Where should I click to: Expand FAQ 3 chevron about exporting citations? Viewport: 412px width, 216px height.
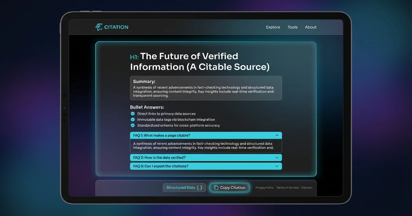pyautogui.click(x=277, y=166)
